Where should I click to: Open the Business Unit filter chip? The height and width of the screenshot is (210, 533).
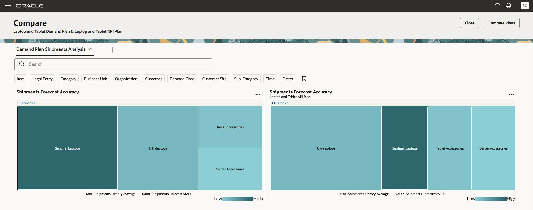[x=95, y=79]
